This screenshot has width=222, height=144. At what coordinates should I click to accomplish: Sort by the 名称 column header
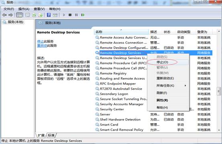[121, 32]
